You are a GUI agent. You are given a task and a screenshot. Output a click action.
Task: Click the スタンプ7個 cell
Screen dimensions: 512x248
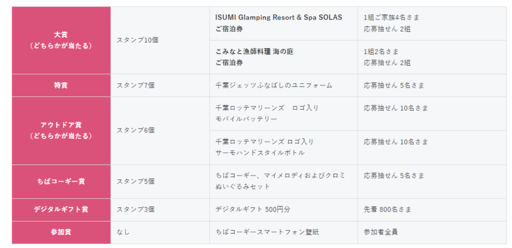[160, 85]
